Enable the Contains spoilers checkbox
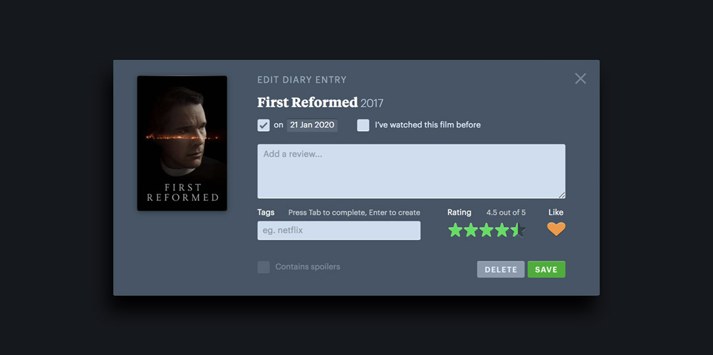Image resolution: width=713 pixels, height=355 pixels. [x=264, y=267]
